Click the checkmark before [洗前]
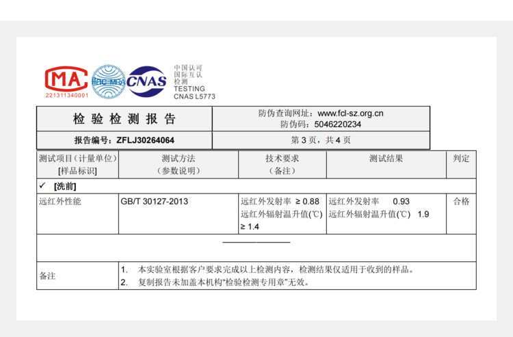The height and width of the screenshot is (337, 513). [x=42, y=186]
